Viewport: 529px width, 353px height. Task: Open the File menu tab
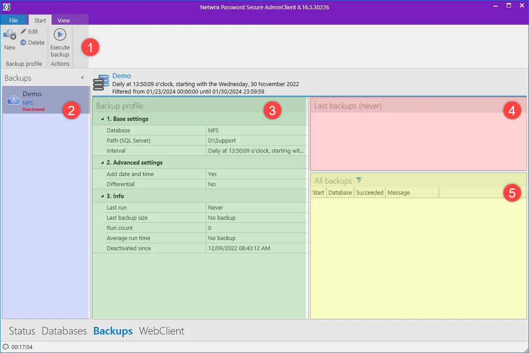[14, 20]
